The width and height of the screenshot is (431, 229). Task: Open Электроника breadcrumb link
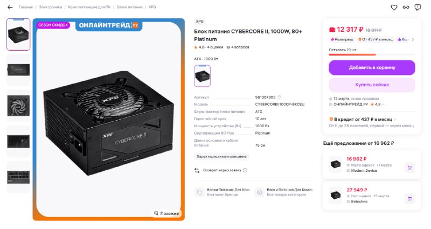coord(50,7)
